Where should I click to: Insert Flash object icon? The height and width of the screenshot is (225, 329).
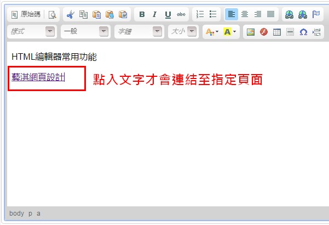264,32
